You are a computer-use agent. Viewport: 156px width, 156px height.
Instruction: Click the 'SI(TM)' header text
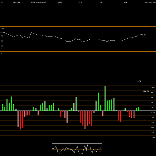(59, 2)
